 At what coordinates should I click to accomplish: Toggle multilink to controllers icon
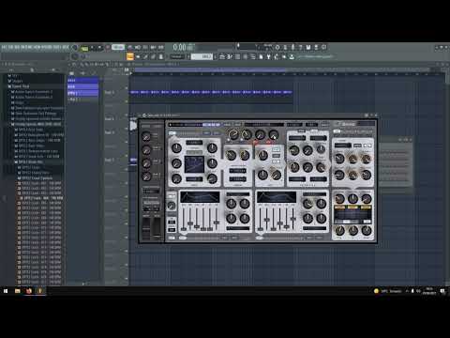click(160, 56)
